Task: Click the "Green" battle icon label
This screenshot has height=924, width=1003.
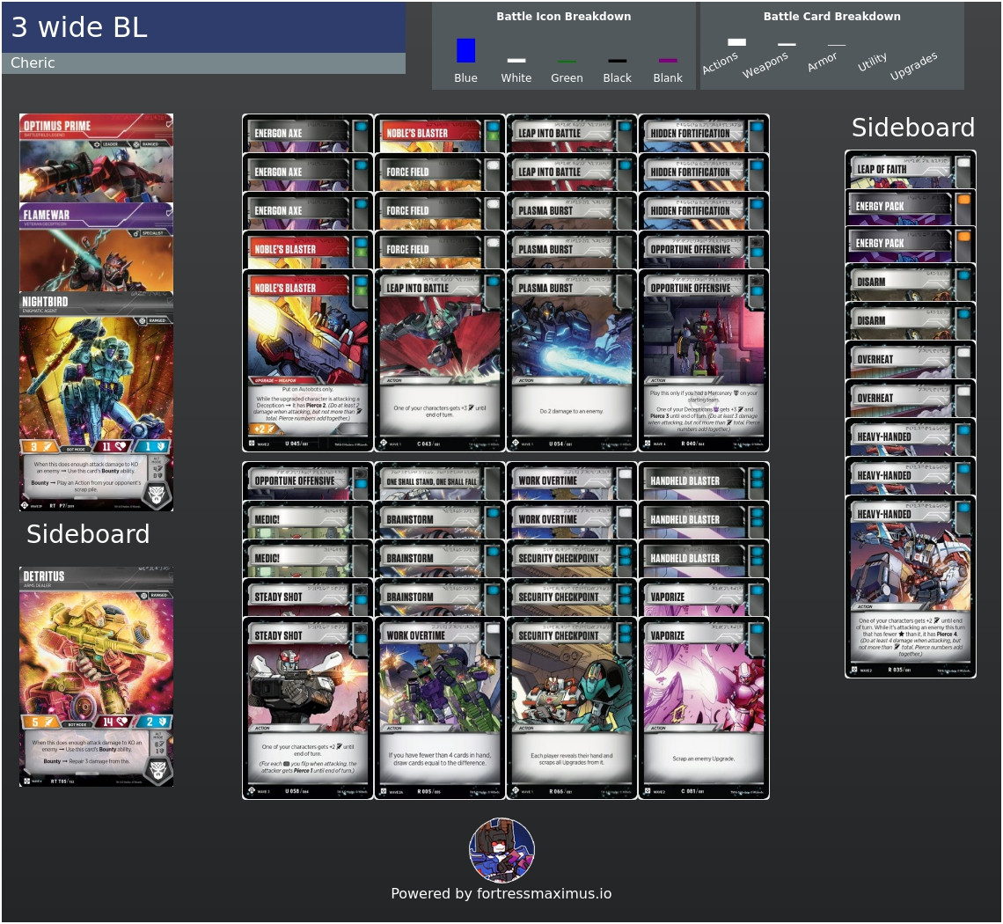Action: pyautogui.click(x=567, y=78)
